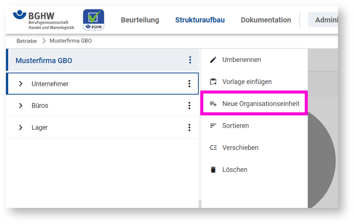This screenshot has height=224, width=354.
Task: Switch to the Dokumentation tab
Action: [266, 20]
